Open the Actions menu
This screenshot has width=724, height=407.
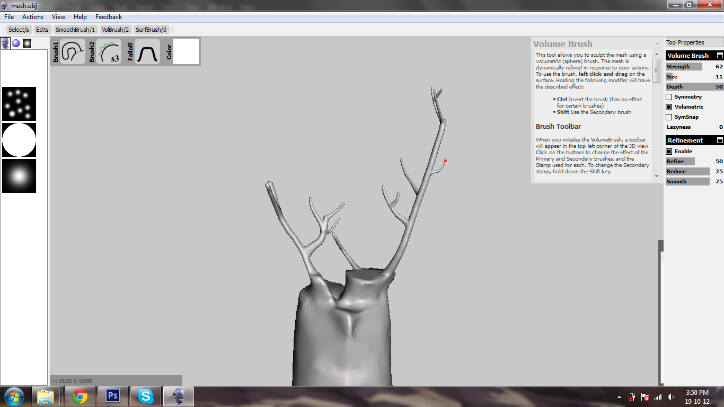click(x=33, y=17)
